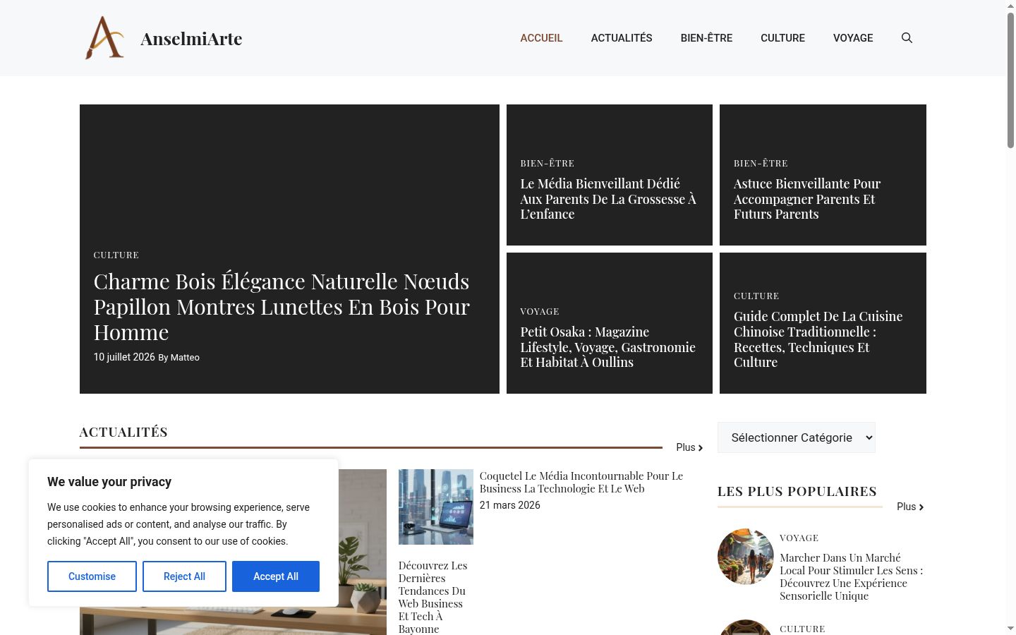The image size is (1016, 635).
Task: Click the Reject All cookie button
Action: click(x=184, y=576)
